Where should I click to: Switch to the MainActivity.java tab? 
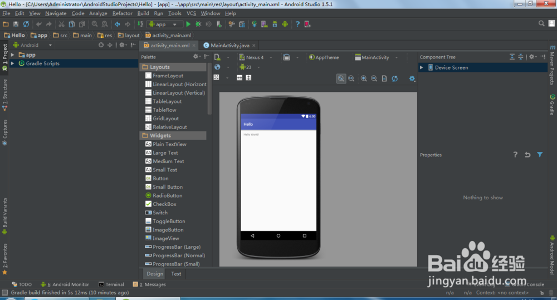[229, 46]
